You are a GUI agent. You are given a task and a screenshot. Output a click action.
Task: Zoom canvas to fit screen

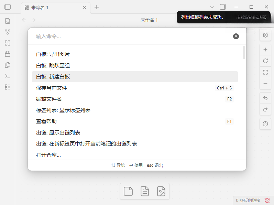(x=265, y=72)
